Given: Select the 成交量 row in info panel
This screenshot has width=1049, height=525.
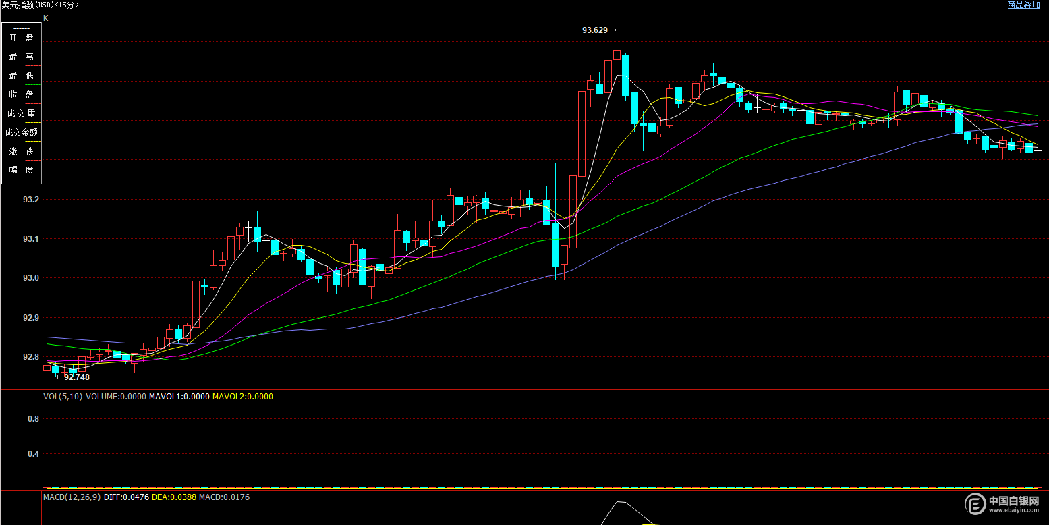Looking at the screenshot, I should [x=21, y=113].
